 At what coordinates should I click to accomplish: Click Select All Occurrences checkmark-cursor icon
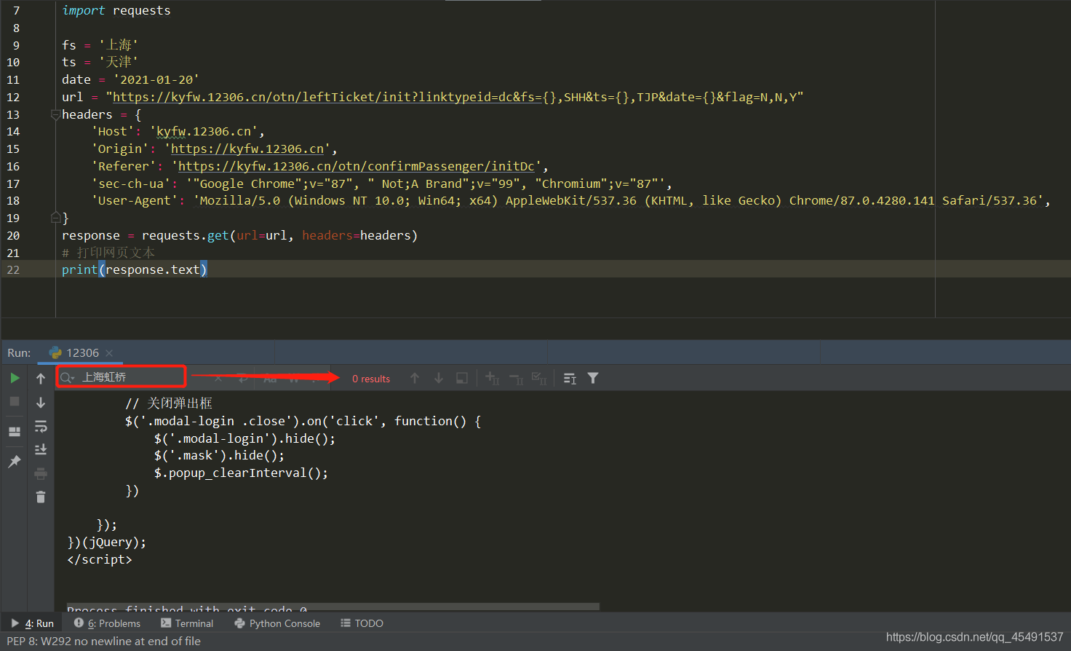[539, 378]
